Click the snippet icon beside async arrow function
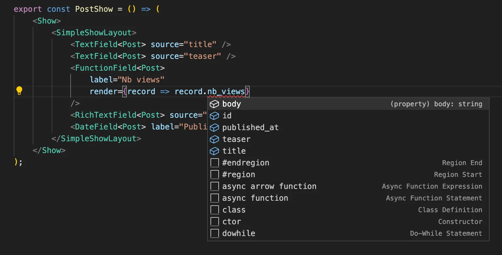Screen dimensions: 502x255 (x=215, y=186)
